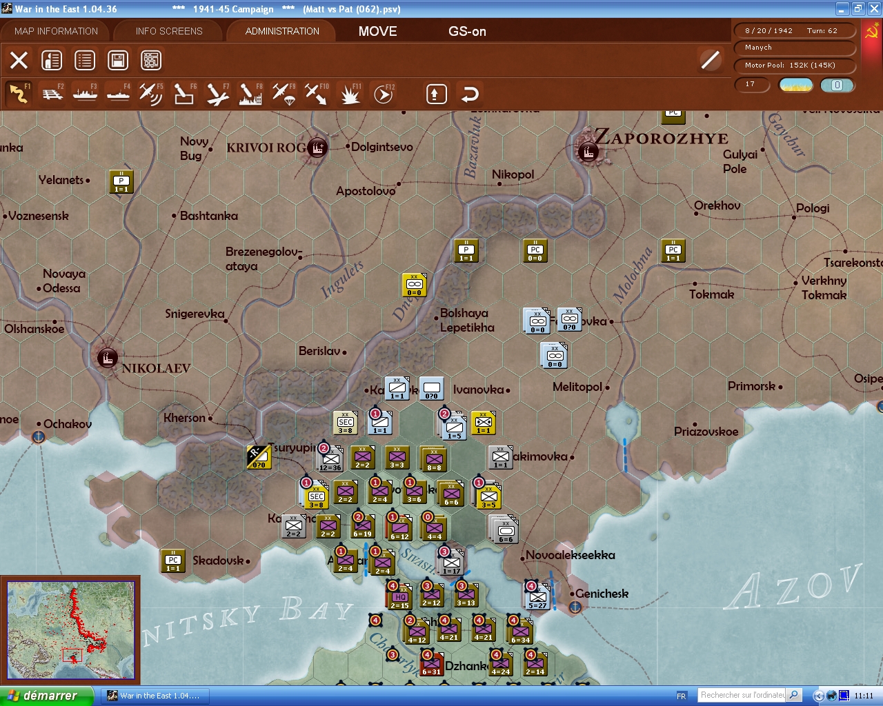Open the Windows démarrer start menu
Viewport: 883px width, 706px height.
click(x=47, y=696)
